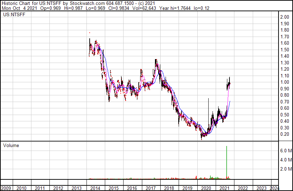Click the Stockwatch.com text in header
Screen dimensions: 293x191
tap(87, 4)
